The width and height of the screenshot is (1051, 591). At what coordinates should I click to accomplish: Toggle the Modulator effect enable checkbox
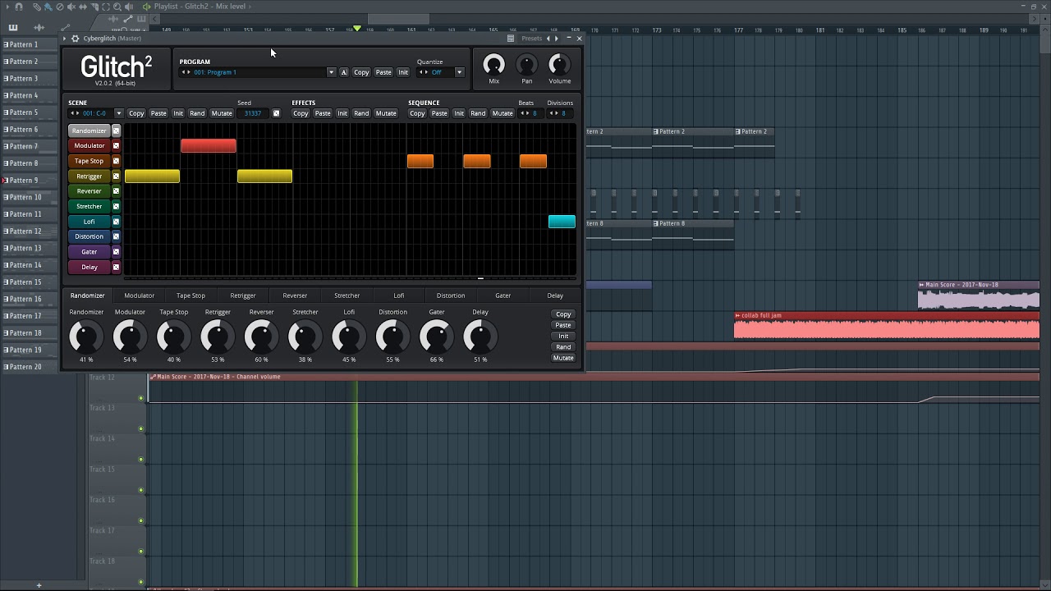[116, 146]
